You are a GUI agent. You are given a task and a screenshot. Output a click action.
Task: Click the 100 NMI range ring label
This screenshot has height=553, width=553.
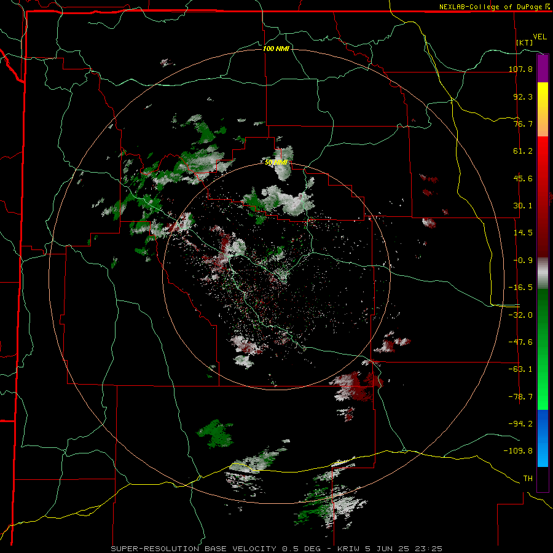tap(276, 49)
